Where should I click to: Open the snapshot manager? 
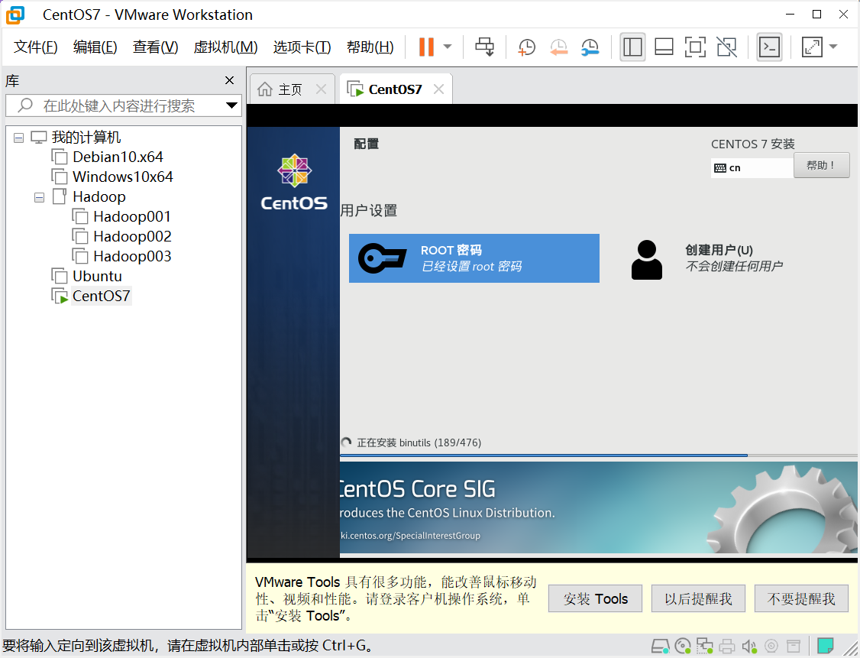tap(590, 47)
